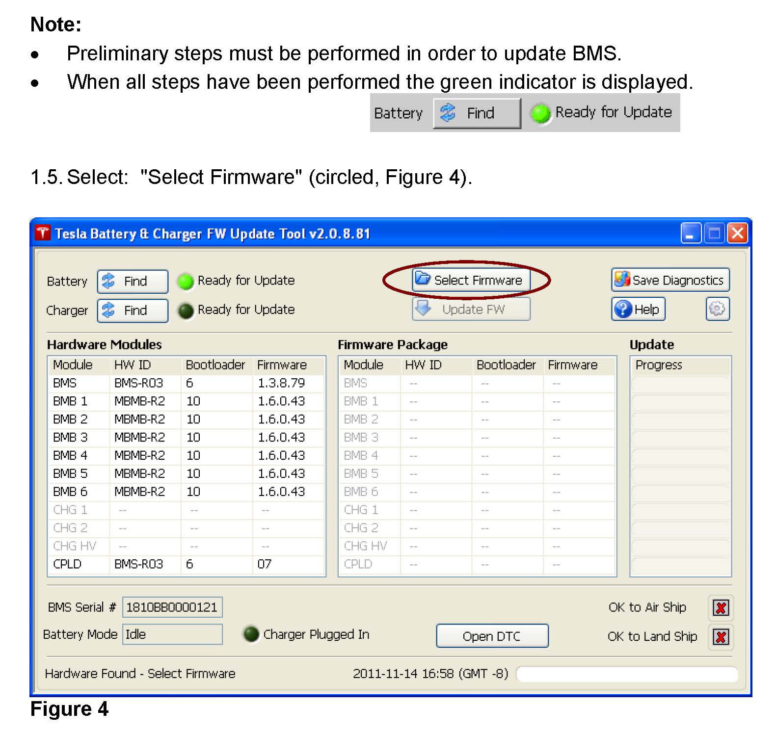Select the BMS row in Hardware Modules
776x733 pixels.
[x=186, y=383]
